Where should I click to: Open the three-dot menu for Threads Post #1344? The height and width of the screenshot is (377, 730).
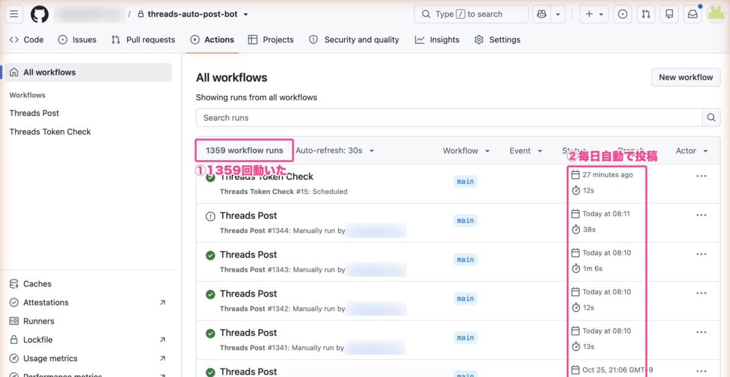click(701, 215)
